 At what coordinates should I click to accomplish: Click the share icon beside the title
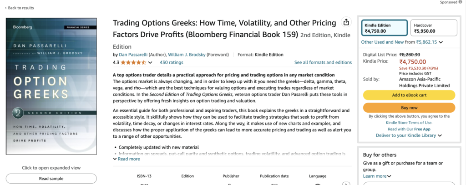click(x=346, y=22)
